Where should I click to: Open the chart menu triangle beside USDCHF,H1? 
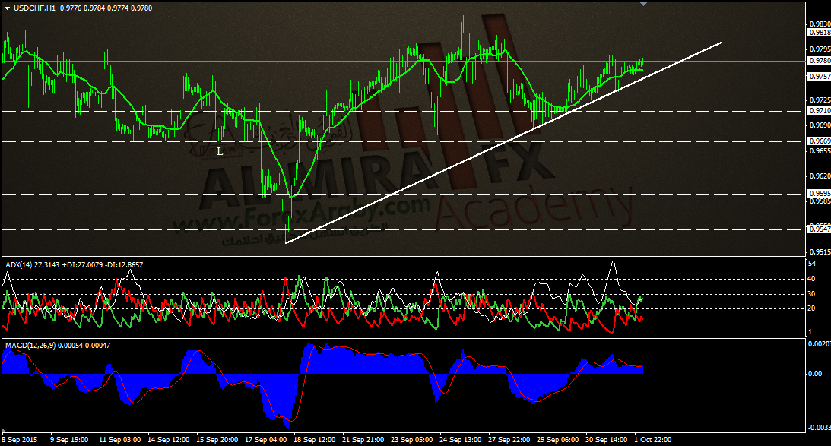tap(7, 8)
